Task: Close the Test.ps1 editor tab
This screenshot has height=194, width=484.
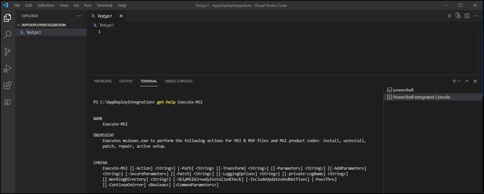Action: pos(121,16)
